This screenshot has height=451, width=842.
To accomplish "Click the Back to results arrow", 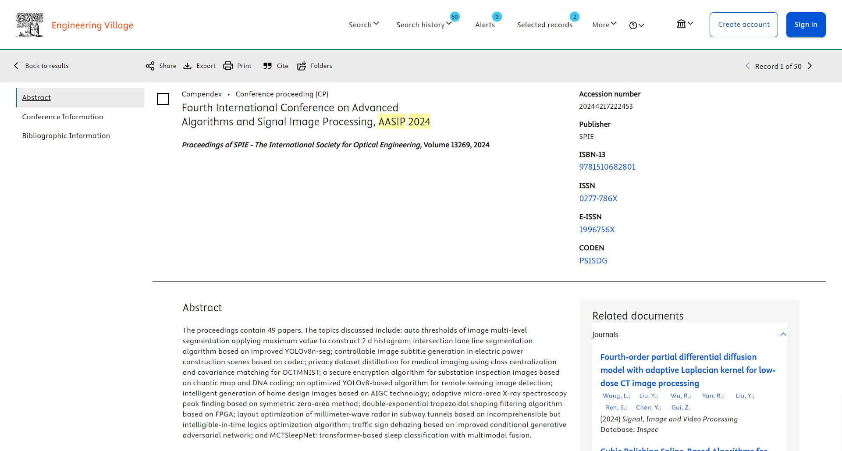I will pos(16,66).
